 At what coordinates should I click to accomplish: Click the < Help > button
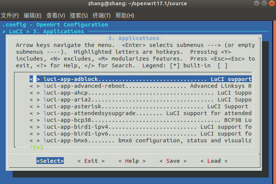(x=132, y=161)
